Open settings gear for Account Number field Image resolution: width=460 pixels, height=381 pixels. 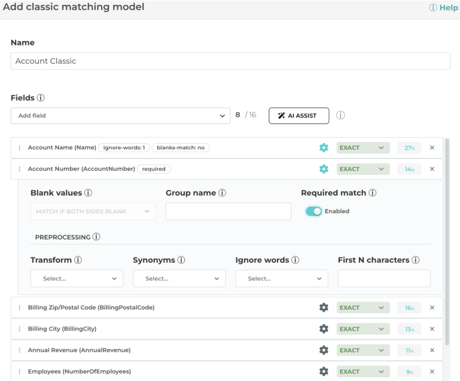324,169
